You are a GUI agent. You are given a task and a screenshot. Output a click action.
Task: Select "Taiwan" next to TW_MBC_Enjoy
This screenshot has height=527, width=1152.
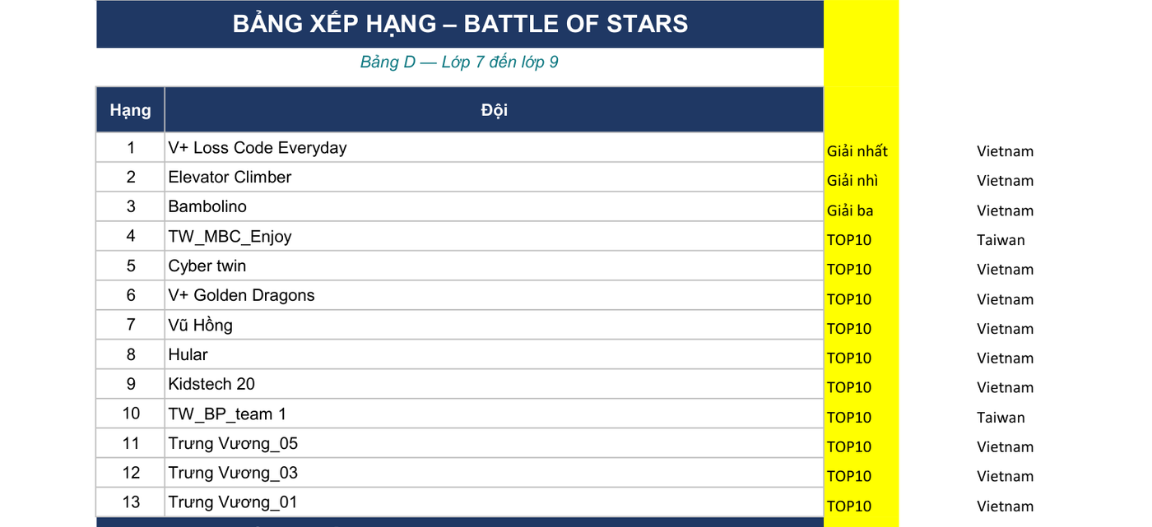[1001, 240]
